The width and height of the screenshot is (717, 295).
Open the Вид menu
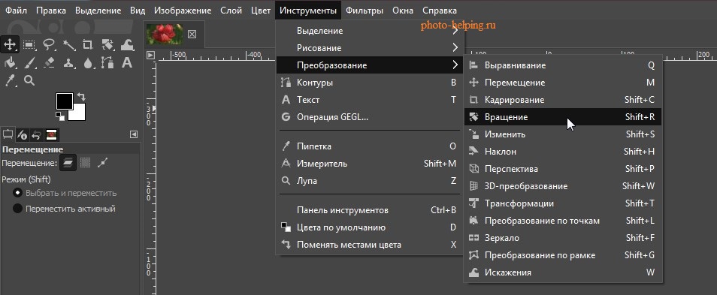pyautogui.click(x=138, y=10)
